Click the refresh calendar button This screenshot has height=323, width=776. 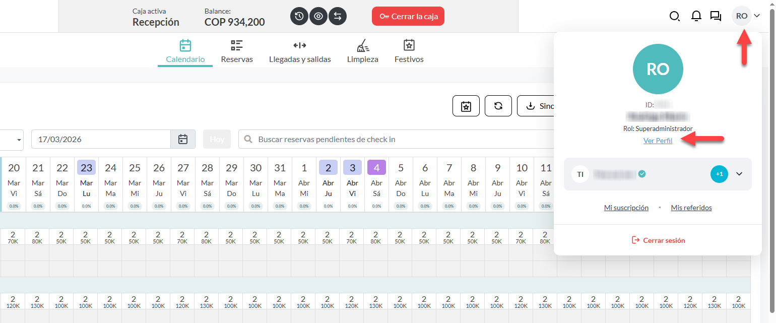click(498, 106)
